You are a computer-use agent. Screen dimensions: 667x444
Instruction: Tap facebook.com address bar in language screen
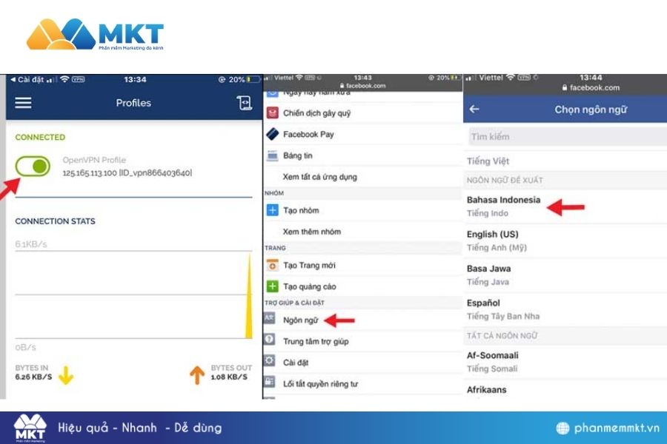pos(591,87)
